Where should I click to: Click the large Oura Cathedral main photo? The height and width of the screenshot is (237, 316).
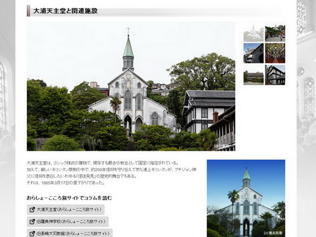click(131, 86)
